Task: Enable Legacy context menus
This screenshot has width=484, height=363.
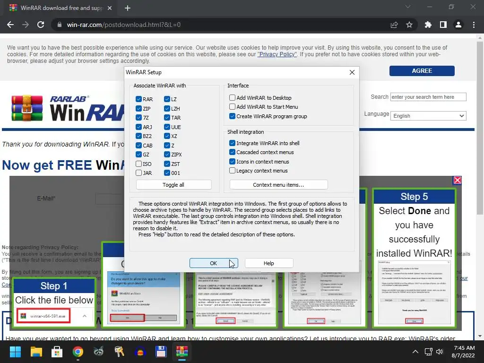Action: tap(232, 170)
